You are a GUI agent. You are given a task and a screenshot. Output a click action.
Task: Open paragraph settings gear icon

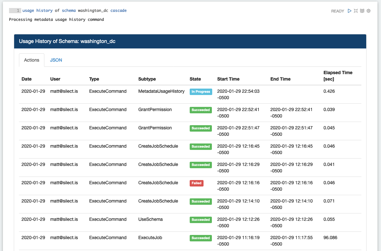coord(368,11)
